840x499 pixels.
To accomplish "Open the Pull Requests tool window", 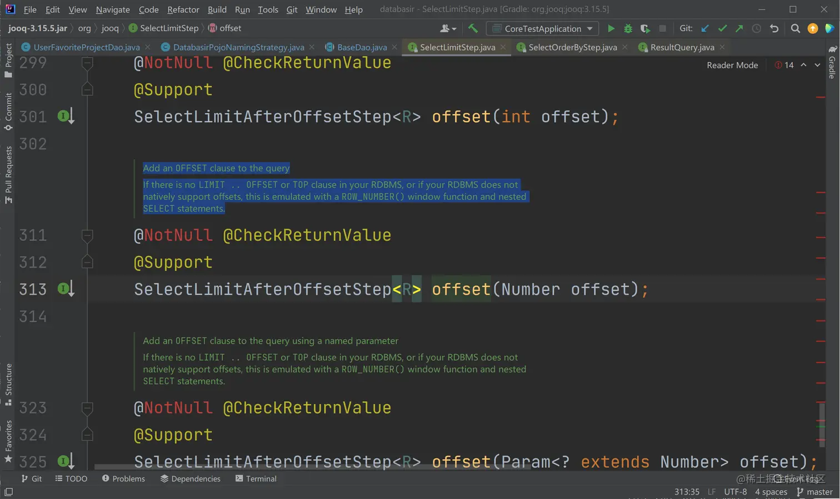I will click(x=8, y=174).
